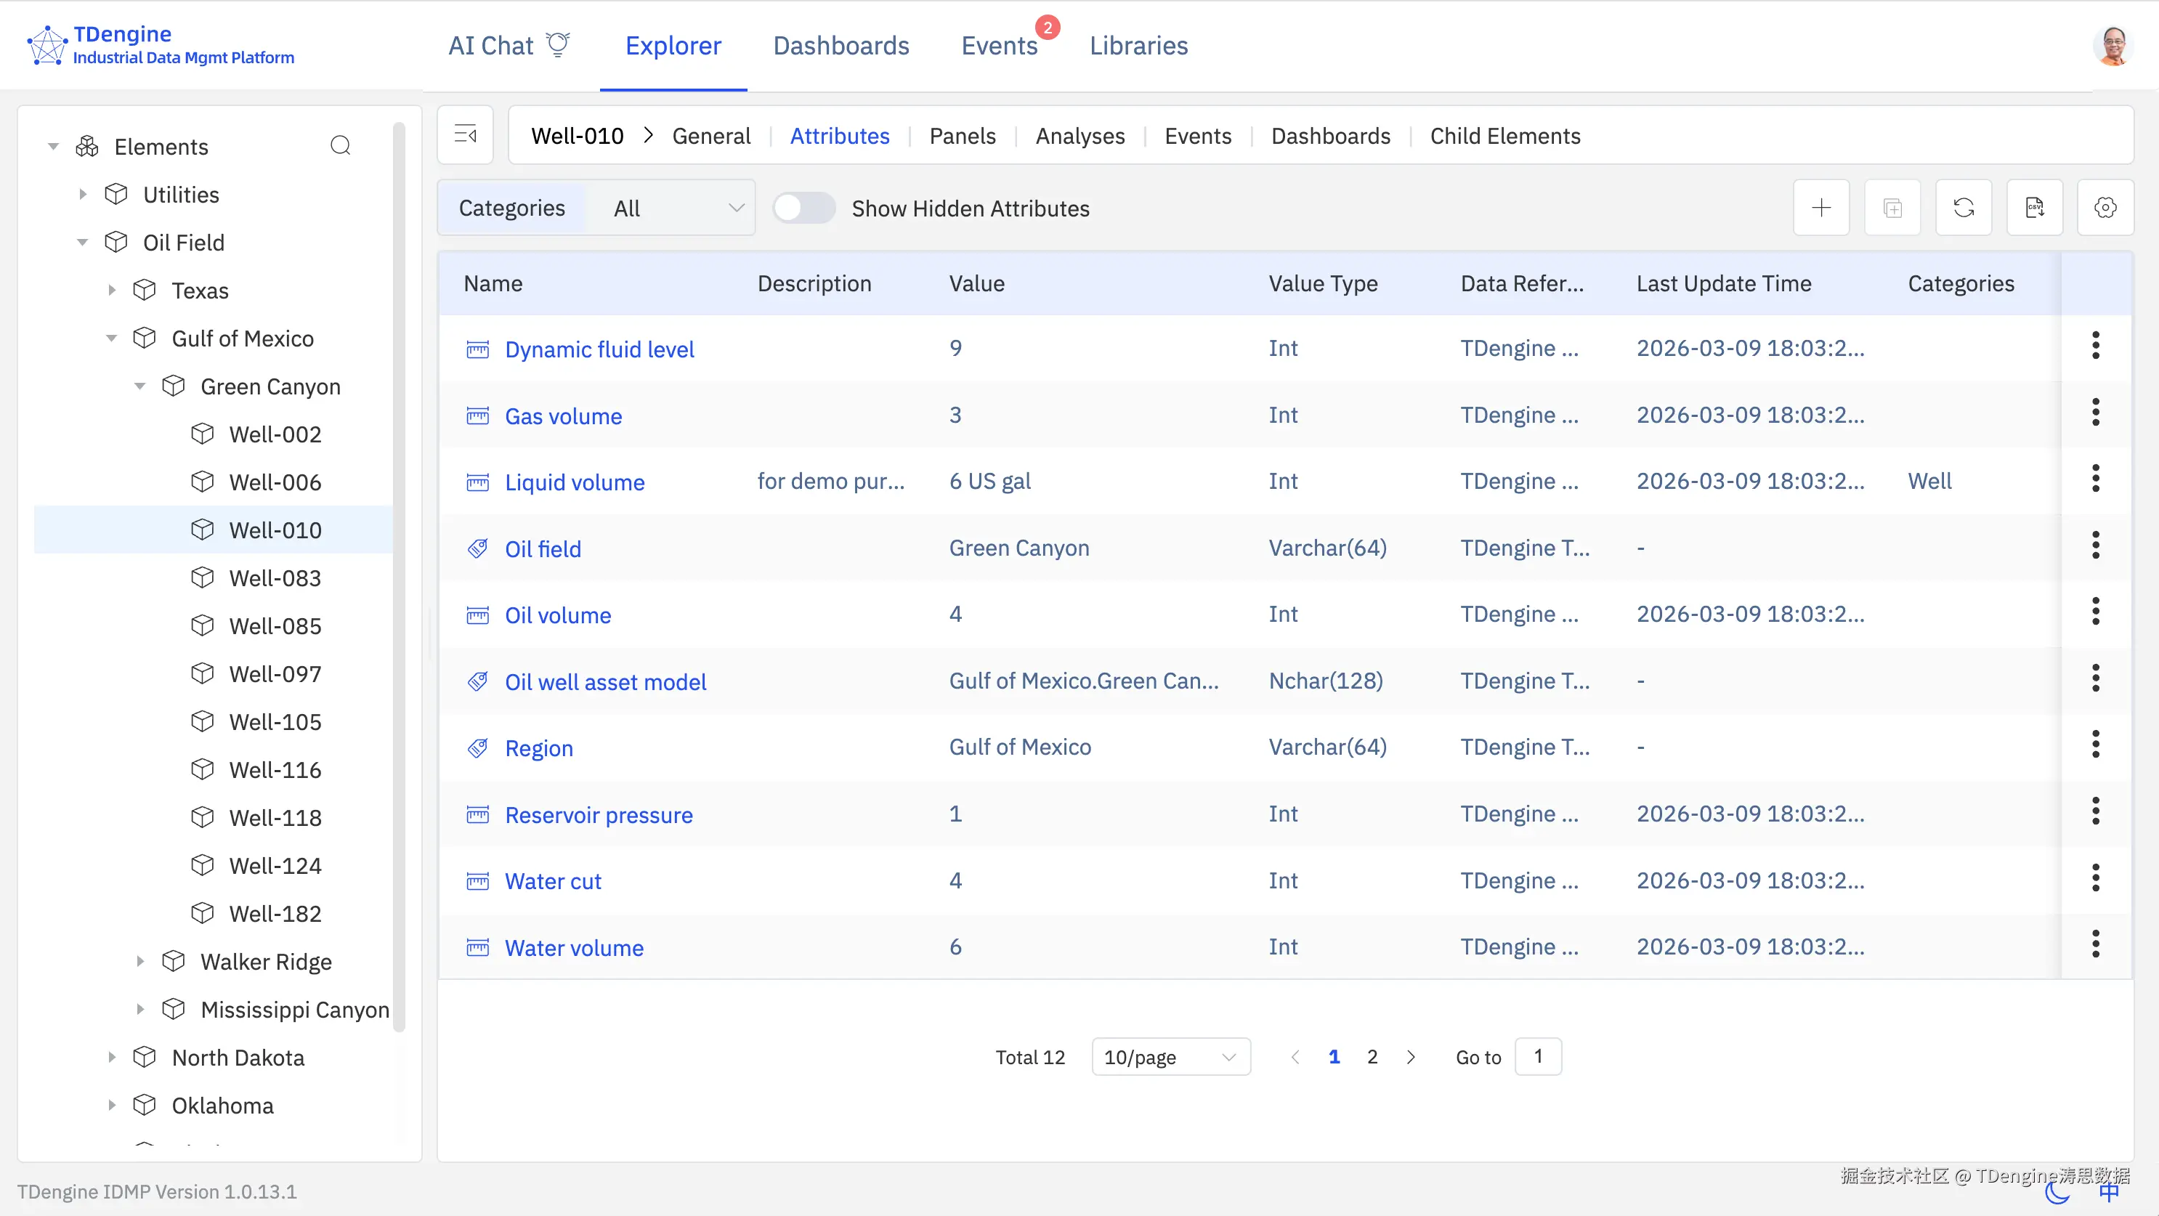Expand the Texas tree node
The width and height of the screenshot is (2159, 1216).
tap(111, 290)
